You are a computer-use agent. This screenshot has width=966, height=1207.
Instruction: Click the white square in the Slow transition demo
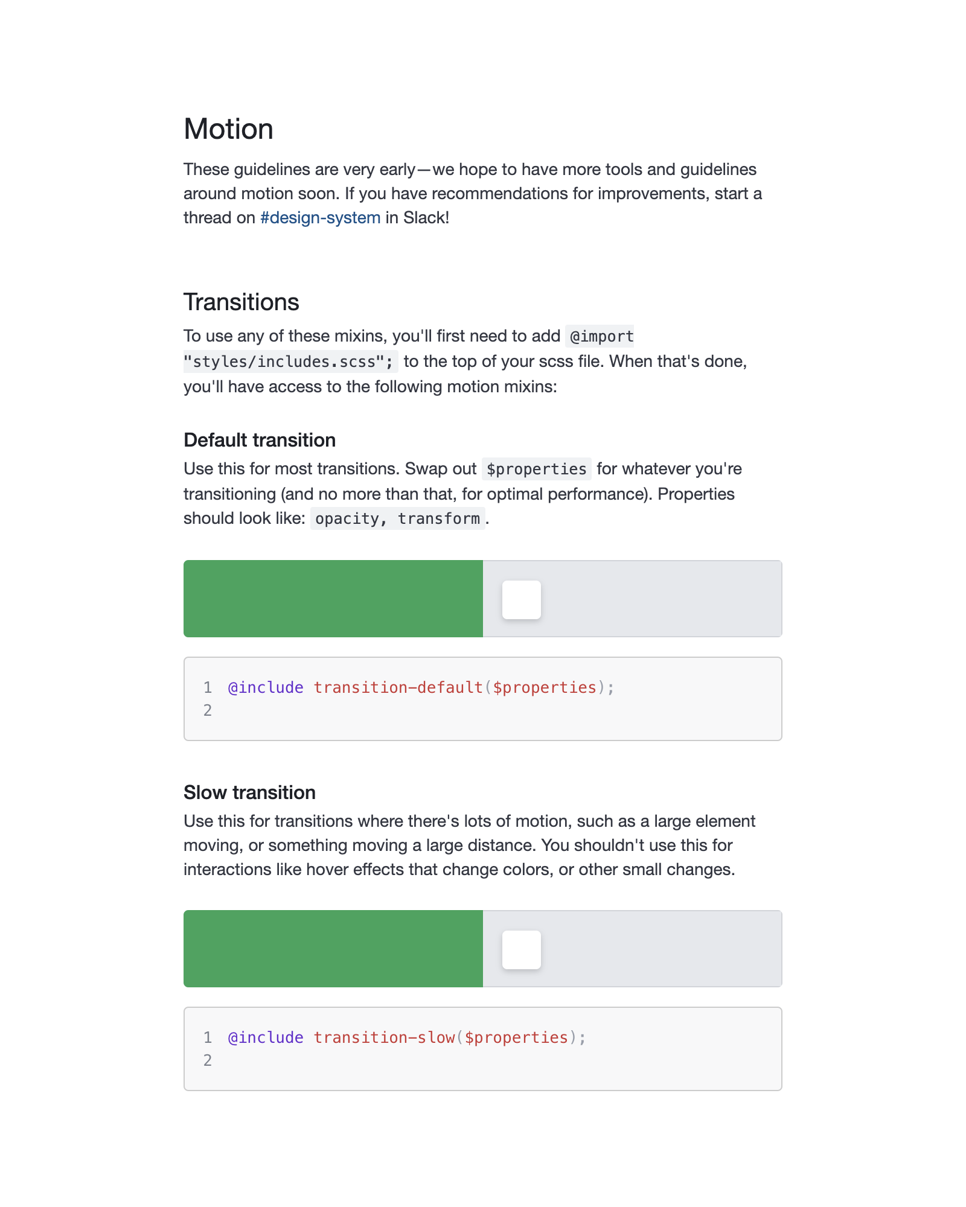click(x=522, y=949)
